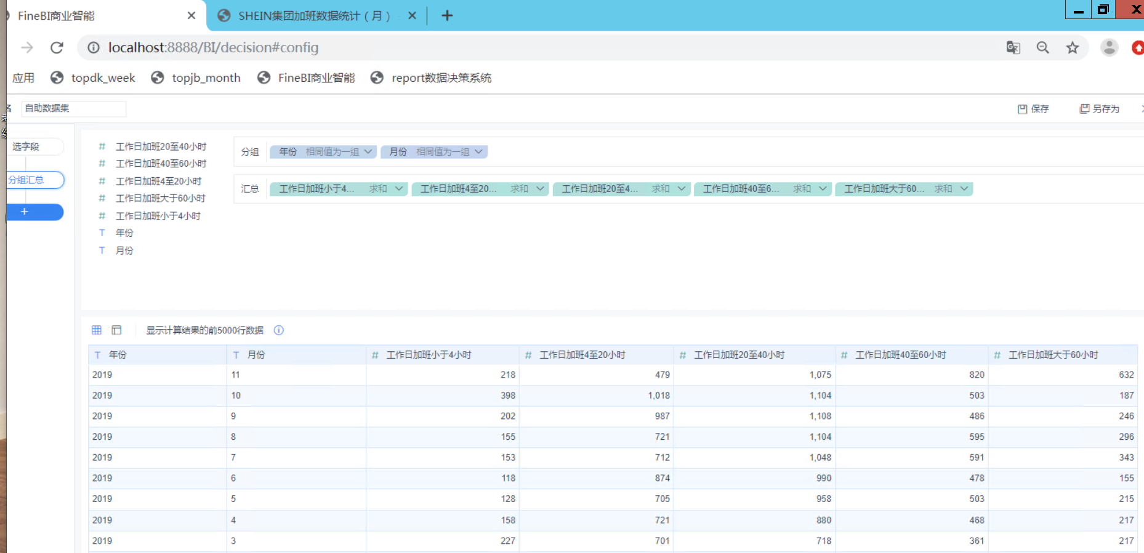1144x553 pixels.
Task: Select the 分组汇总 step
Action: pyautogui.click(x=34, y=180)
